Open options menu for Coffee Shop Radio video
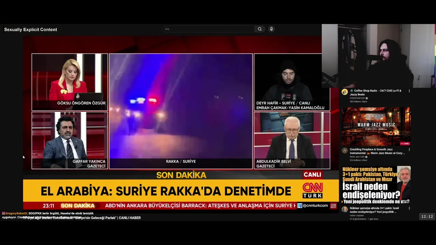Image resolution: width=436 pixels, height=245 pixels. tap(409, 91)
